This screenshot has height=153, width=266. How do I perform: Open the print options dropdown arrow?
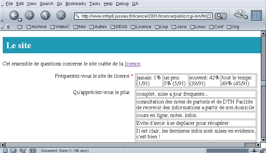point(246,17)
